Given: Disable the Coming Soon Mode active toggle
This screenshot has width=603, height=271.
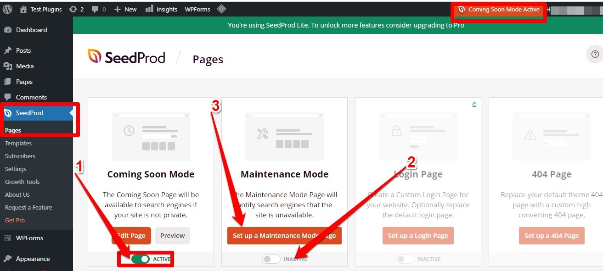Looking at the screenshot, I should pos(141,259).
